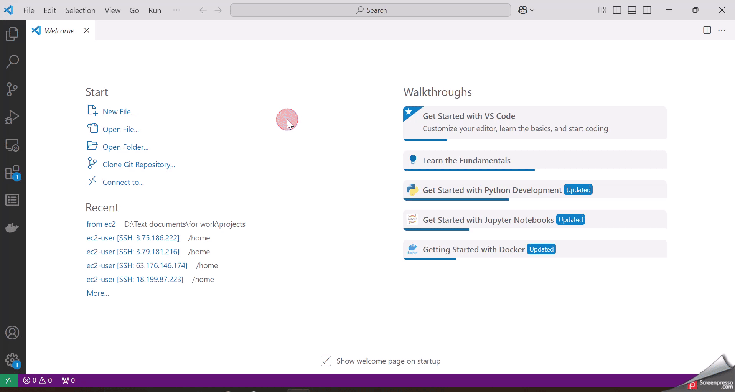Screen dimensions: 735x392
Task: Open the Extensions view
Action: 12,173
